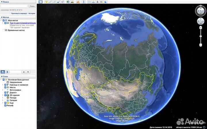The image size is (207, 129).
Task: Click the Email envelope toolbar icon
Action: [89, 2]
